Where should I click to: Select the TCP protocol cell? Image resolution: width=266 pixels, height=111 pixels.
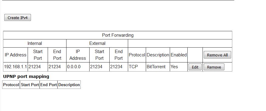[x=137, y=67]
